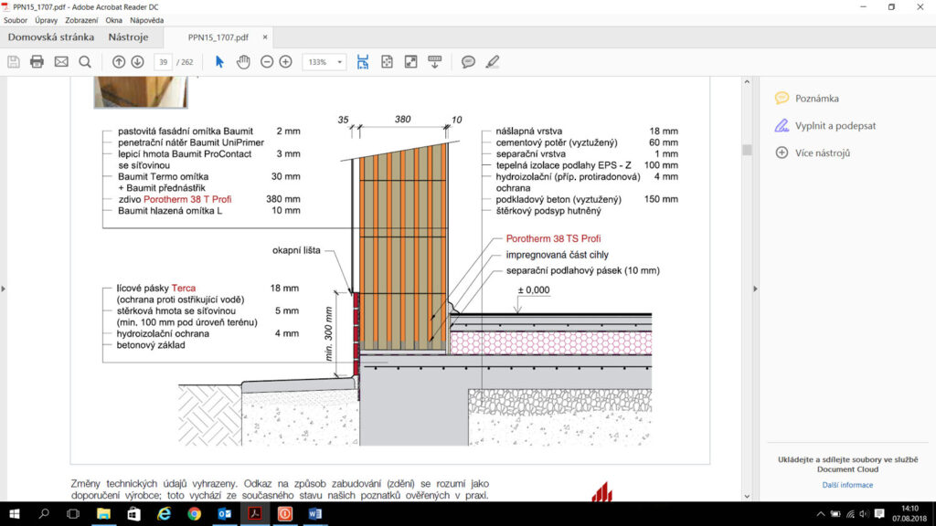Click the highlight pen tool icon
Viewport: 936px width, 526px height.
(x=493, y=62)
